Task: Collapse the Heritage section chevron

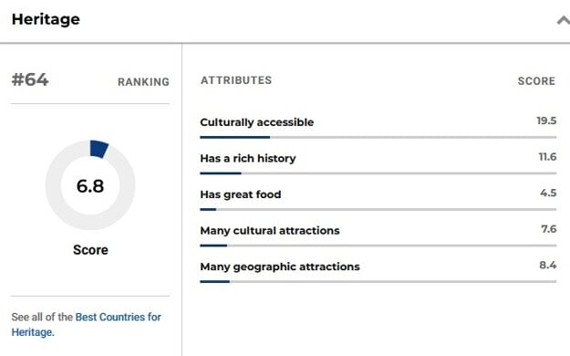Action: (x=564, y=21)
